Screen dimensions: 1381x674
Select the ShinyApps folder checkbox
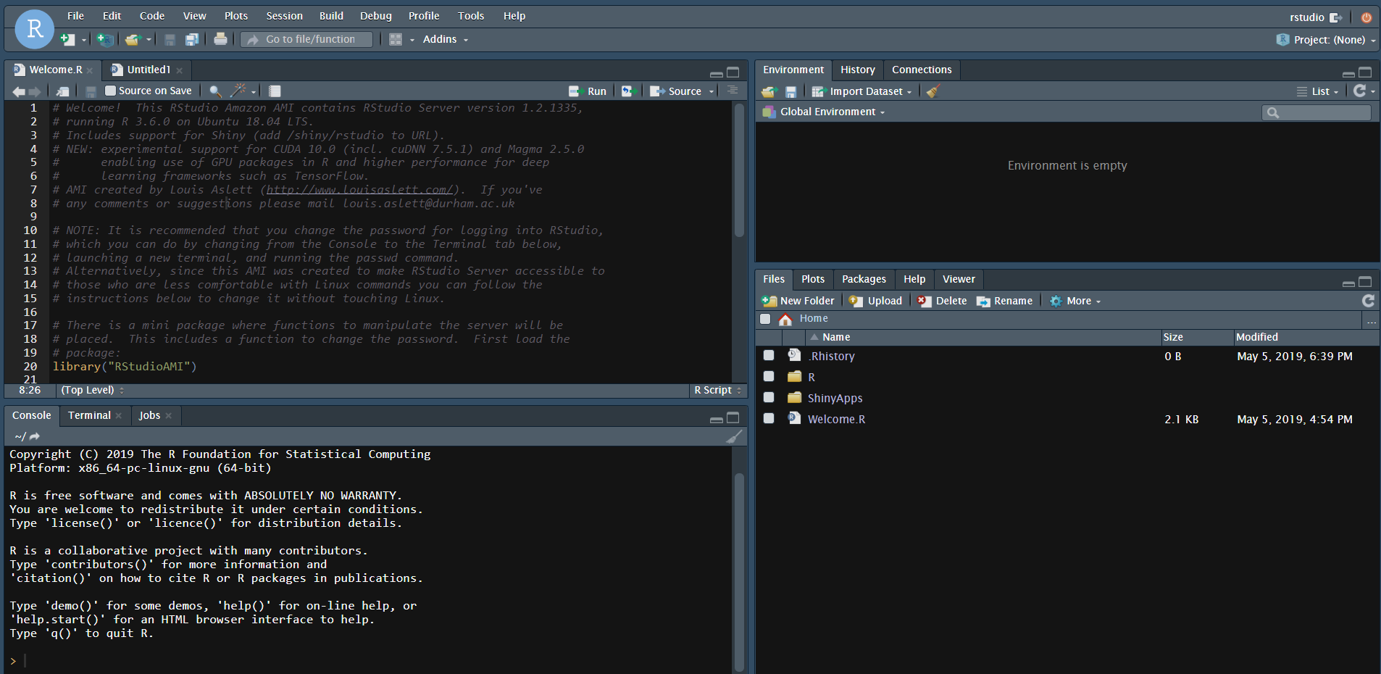point(769,397)
